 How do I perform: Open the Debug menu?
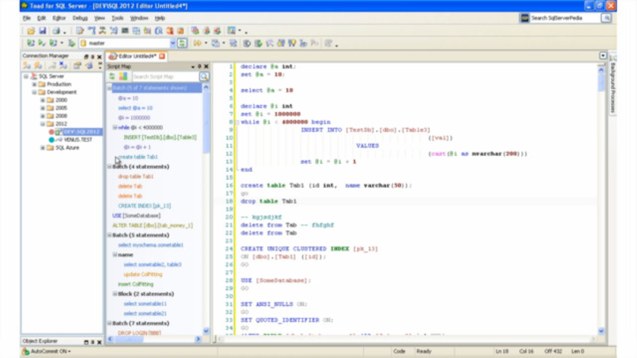tap(80, 18)
